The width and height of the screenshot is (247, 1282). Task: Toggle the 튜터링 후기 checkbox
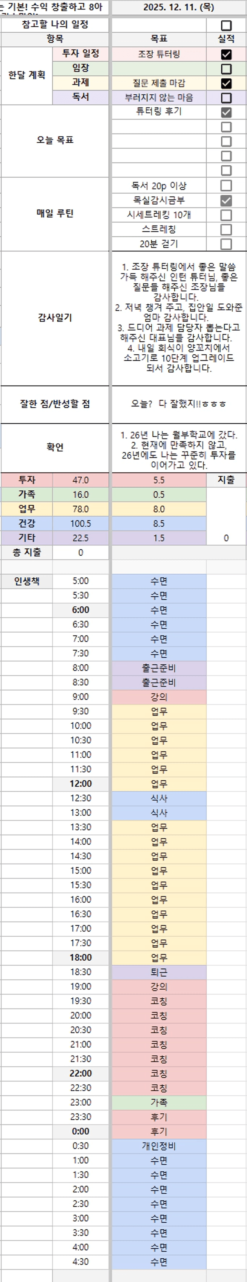[226, 112]
